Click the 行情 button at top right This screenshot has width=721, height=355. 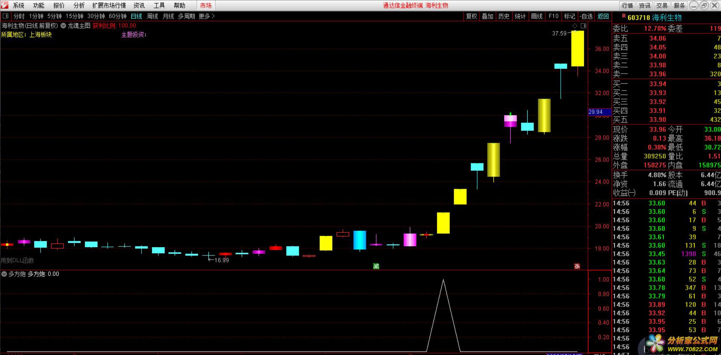627,5
